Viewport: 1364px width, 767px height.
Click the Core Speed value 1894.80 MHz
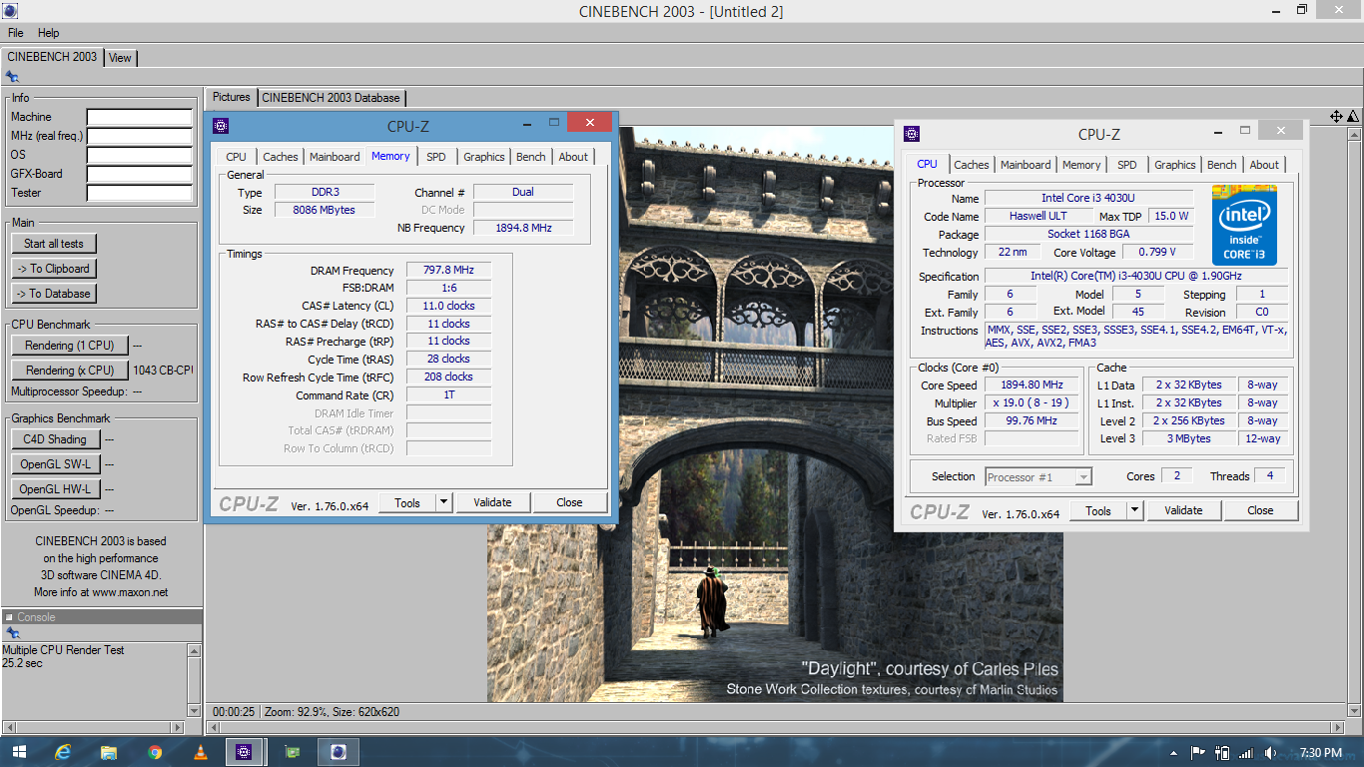pyautogui.click(x=1033, y=385)
